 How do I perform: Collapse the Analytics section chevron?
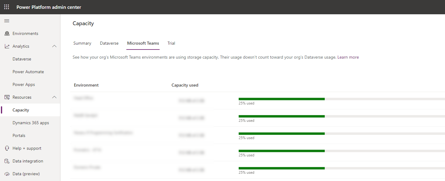point(54,46)
